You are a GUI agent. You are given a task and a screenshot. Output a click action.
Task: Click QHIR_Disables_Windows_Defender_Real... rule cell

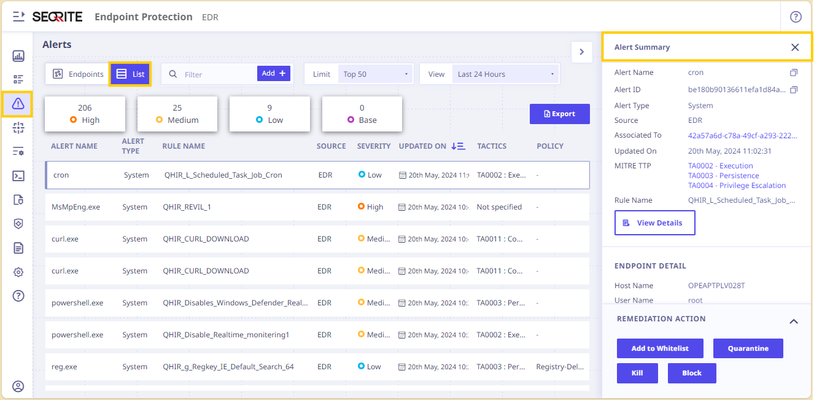[x=236, y=303]
